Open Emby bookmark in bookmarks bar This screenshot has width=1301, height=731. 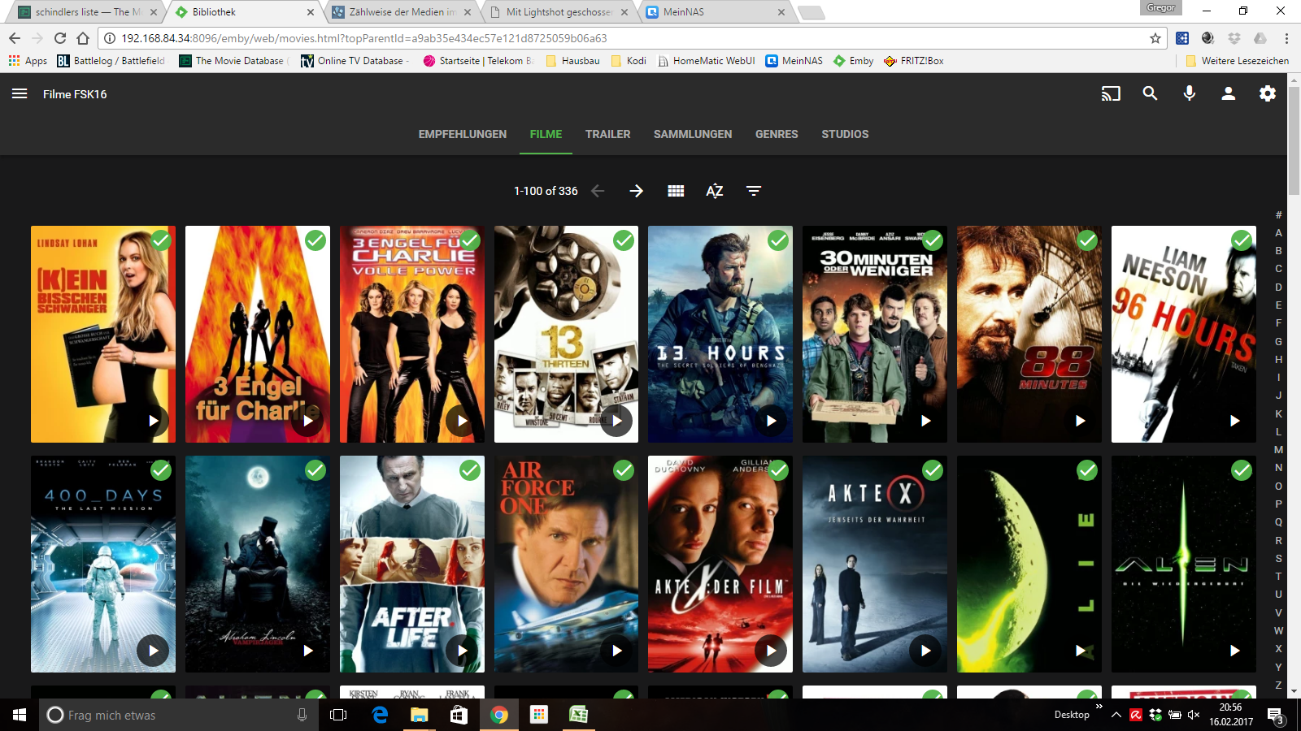[x=854, y=61]
